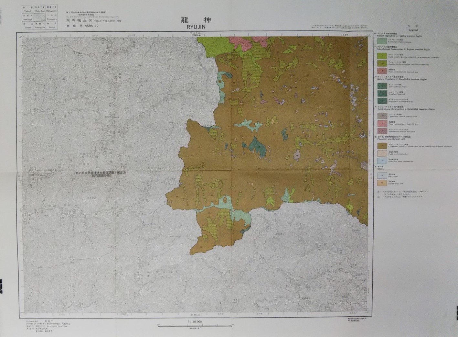Image resolution: width=458 pixels, height=337 pixels.
Task: Click the pink clear-cut swatch under Fagetea crenatae substitutional communities
Action: (382, 71)
